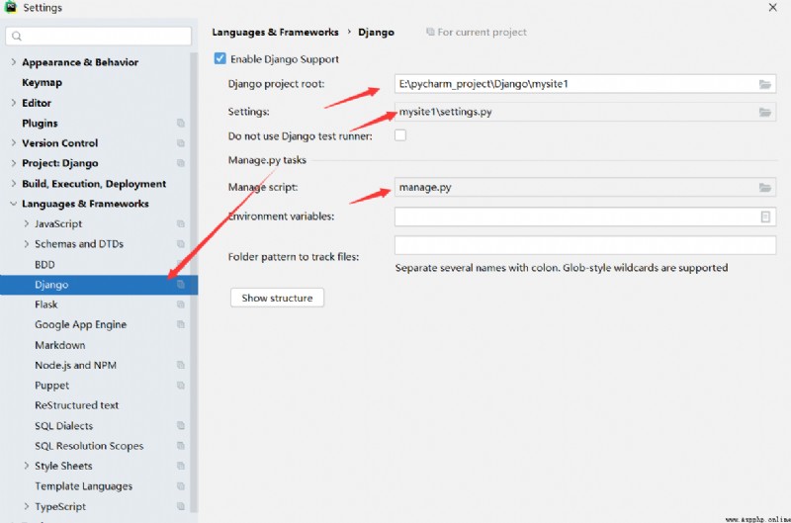
Task: Click settings tree vertical scrollbar
Action: point(194,283)
